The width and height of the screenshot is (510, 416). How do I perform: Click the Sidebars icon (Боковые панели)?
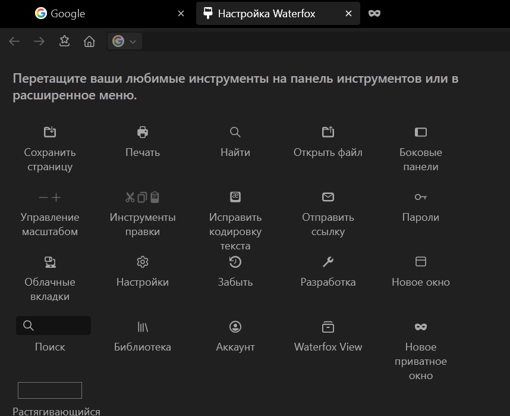(x=421, y=132)
